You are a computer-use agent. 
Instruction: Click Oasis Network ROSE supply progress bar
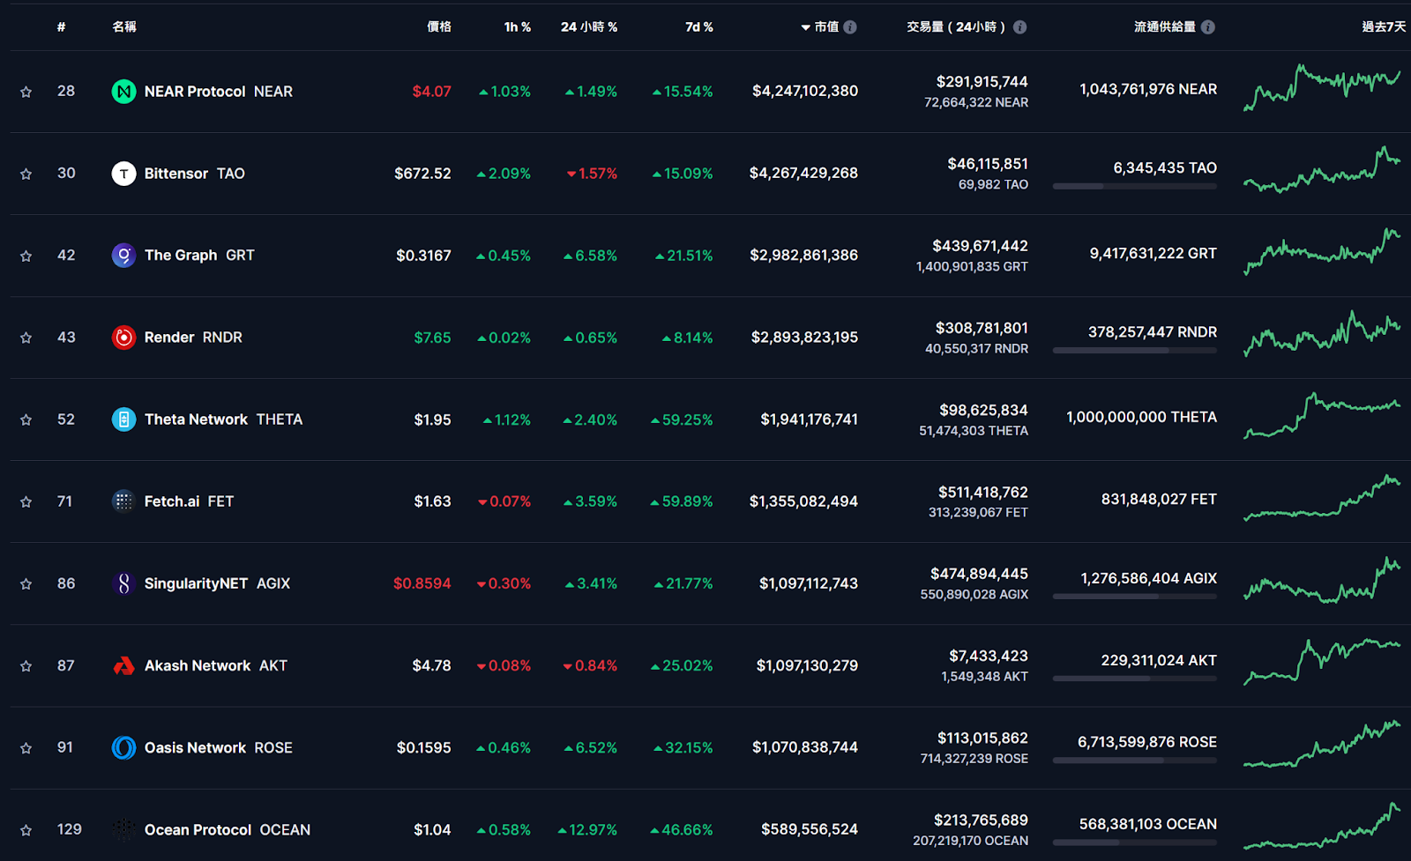point(1135,761)
